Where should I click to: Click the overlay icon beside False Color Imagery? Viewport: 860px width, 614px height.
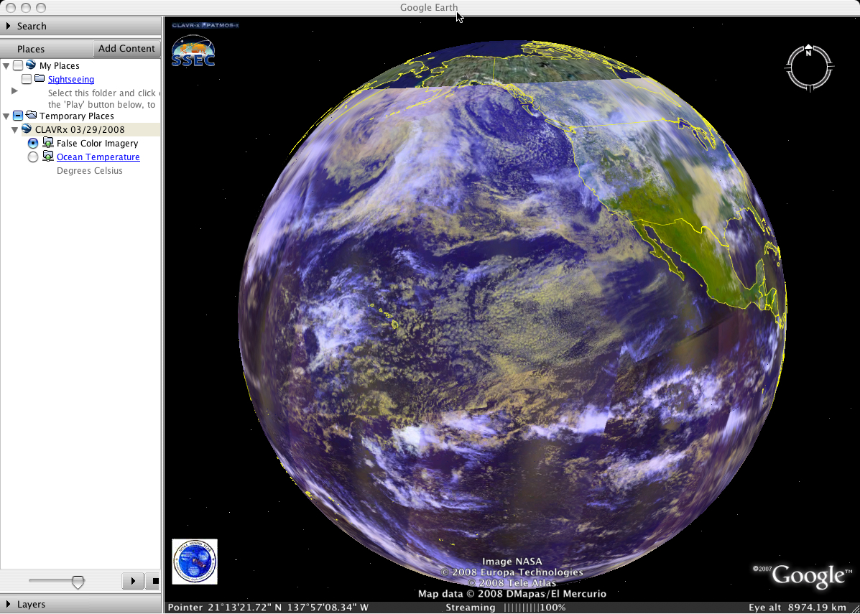(x=47, y=143)
